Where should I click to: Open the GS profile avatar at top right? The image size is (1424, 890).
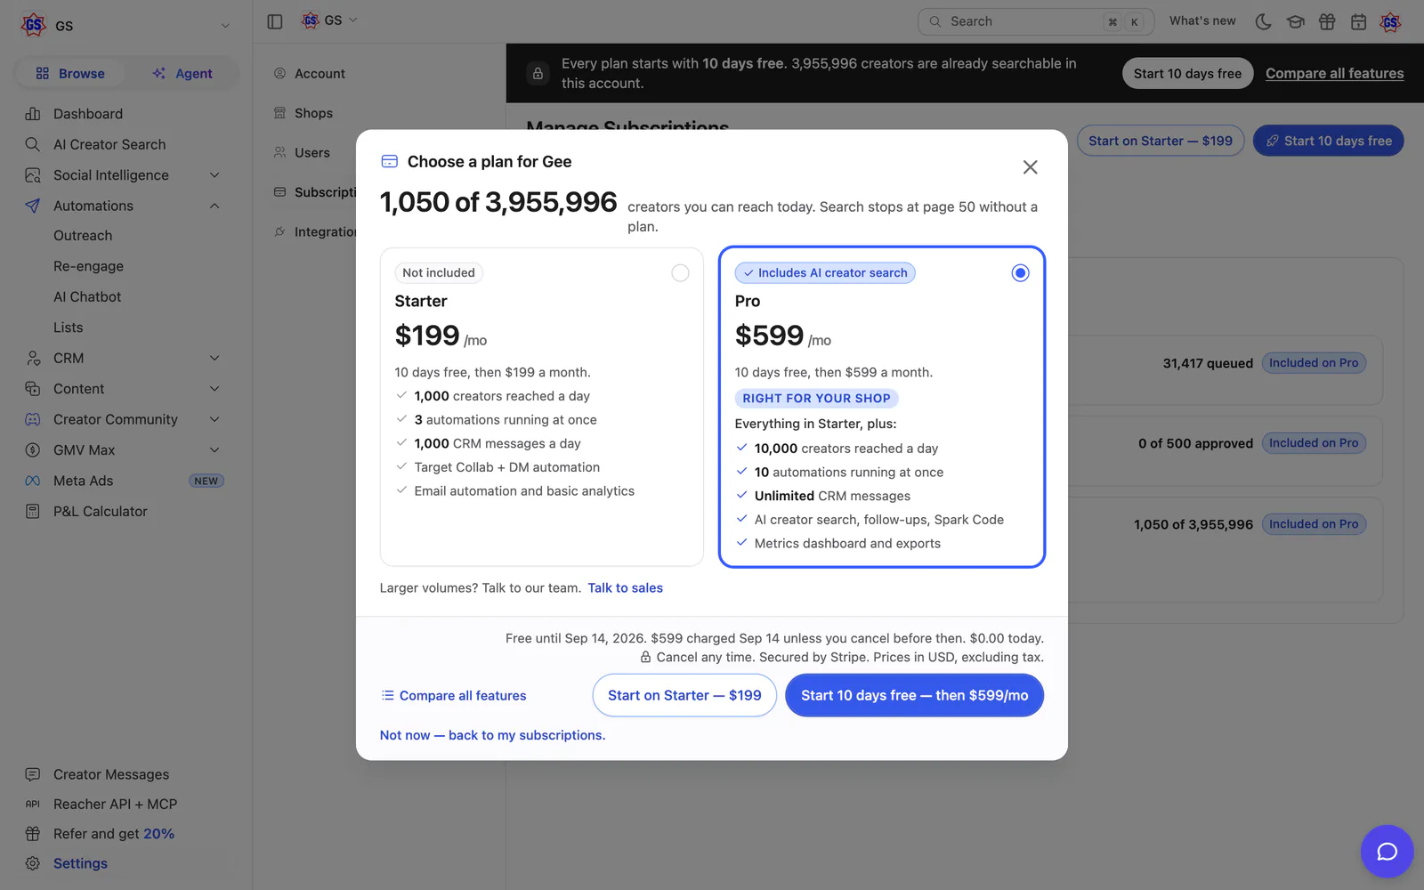[1390, 21]
